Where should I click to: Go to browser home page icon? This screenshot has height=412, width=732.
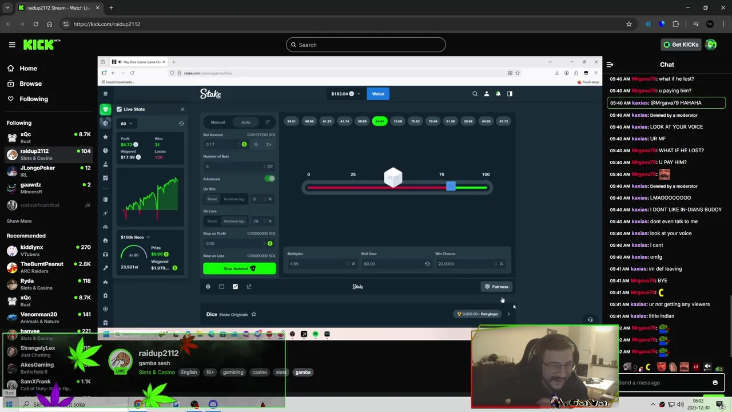pyautogui.click(x=50, y=24)
